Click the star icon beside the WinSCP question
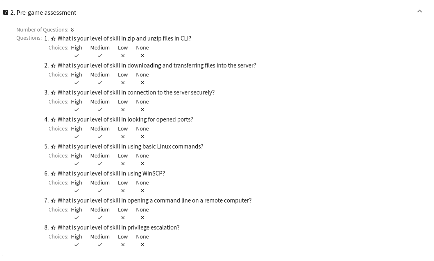Image resolution: width=434 pixels, height=261 pixels. [x=53, y=173]
